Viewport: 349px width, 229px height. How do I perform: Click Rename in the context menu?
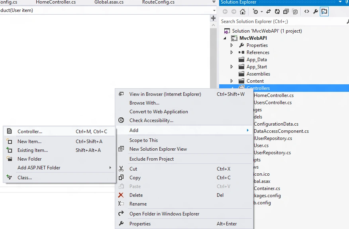click(x=184, y=204)
